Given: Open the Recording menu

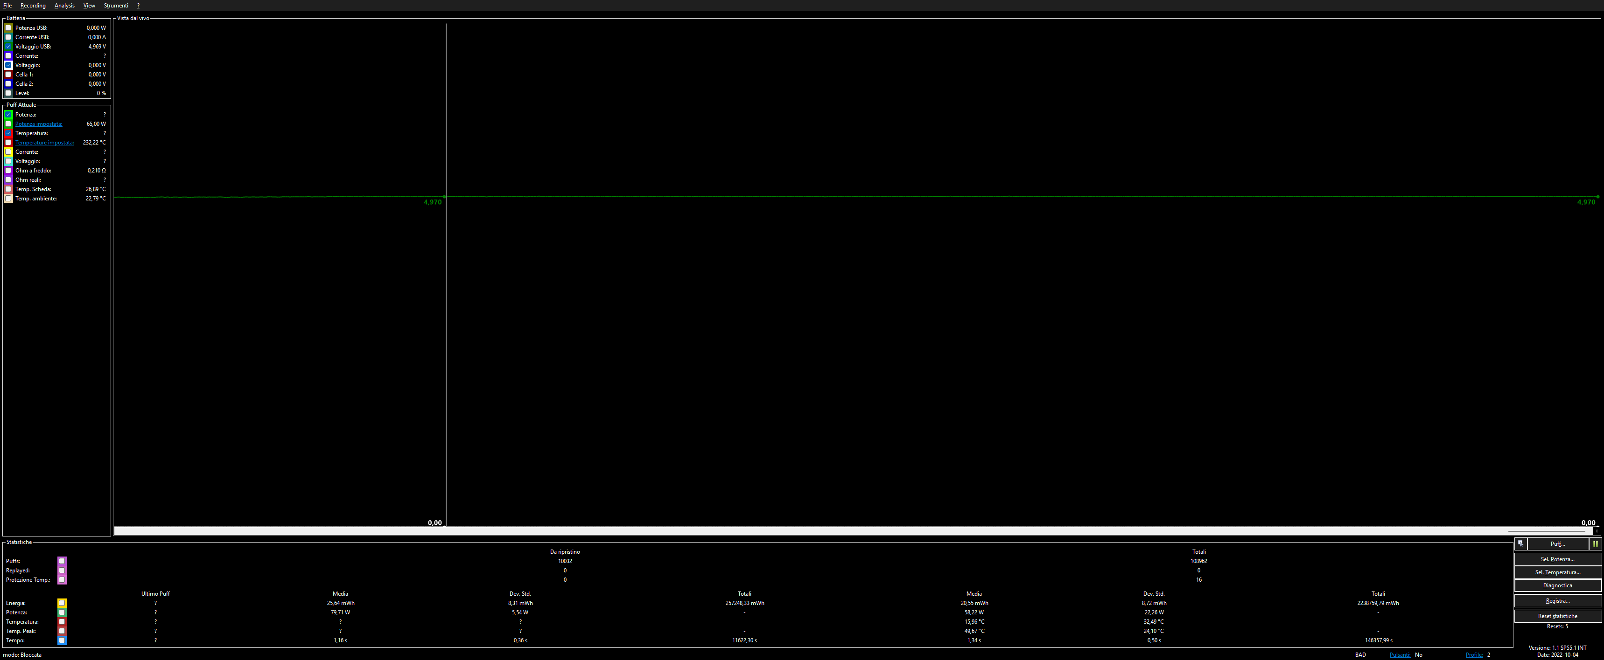Looking at the screenshot, I should tap(32, 6).
